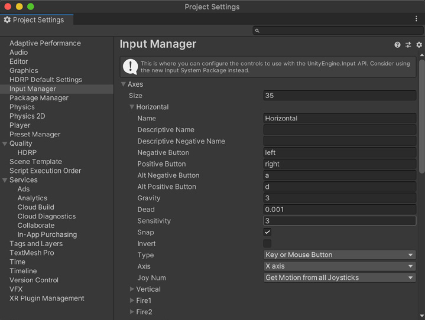Viewport: 425px width, 320px height.
Task: Open the Input Manager gear settings menu
Action: click(x=419, y=45)
